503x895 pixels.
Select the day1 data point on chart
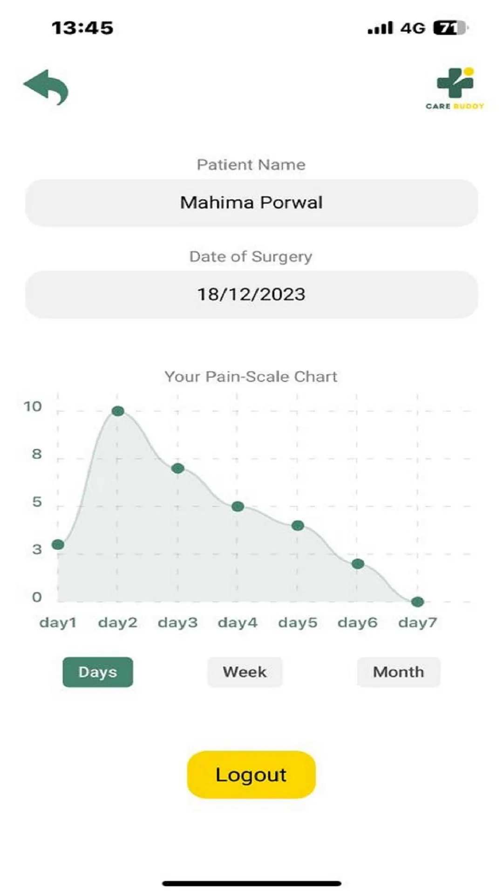(x=58, y=544)
